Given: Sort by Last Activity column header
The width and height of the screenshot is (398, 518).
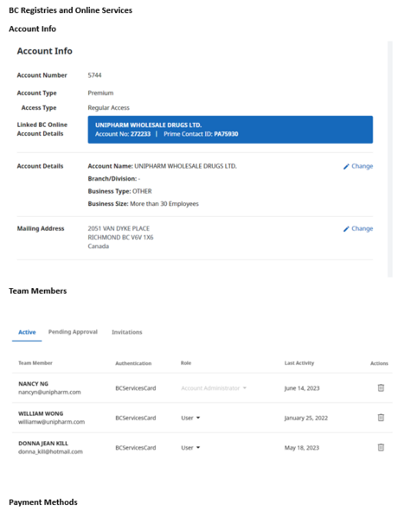Looking at the screenshot, I should 299,363.
